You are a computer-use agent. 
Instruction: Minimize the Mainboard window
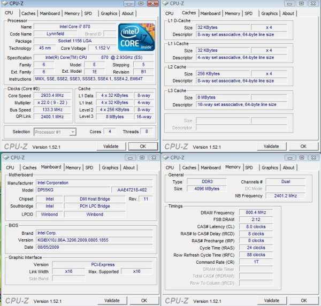(x=130, y=158)
